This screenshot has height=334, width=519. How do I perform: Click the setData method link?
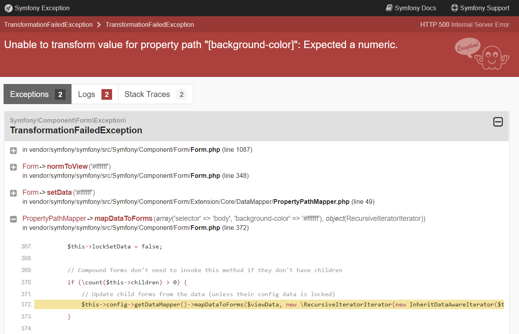click(59, 192)
